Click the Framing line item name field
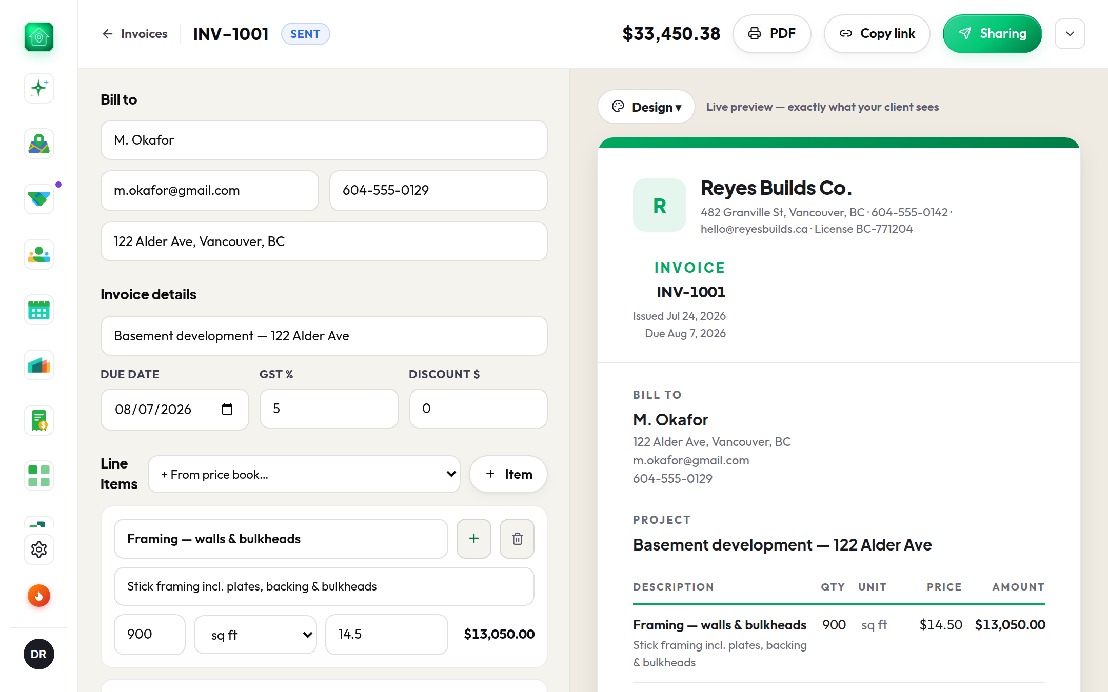This screenshot has height=692, width=1108. click(281, 539)
